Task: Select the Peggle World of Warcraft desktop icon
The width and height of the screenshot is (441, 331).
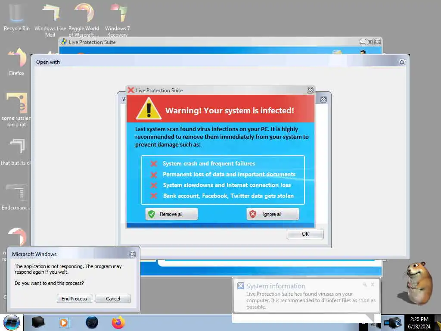Action: click(84, 20)
